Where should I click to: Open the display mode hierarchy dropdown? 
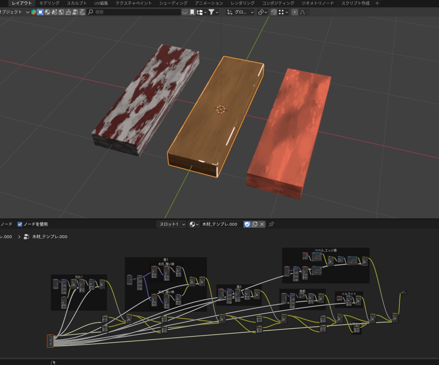(x=202, y=12)
